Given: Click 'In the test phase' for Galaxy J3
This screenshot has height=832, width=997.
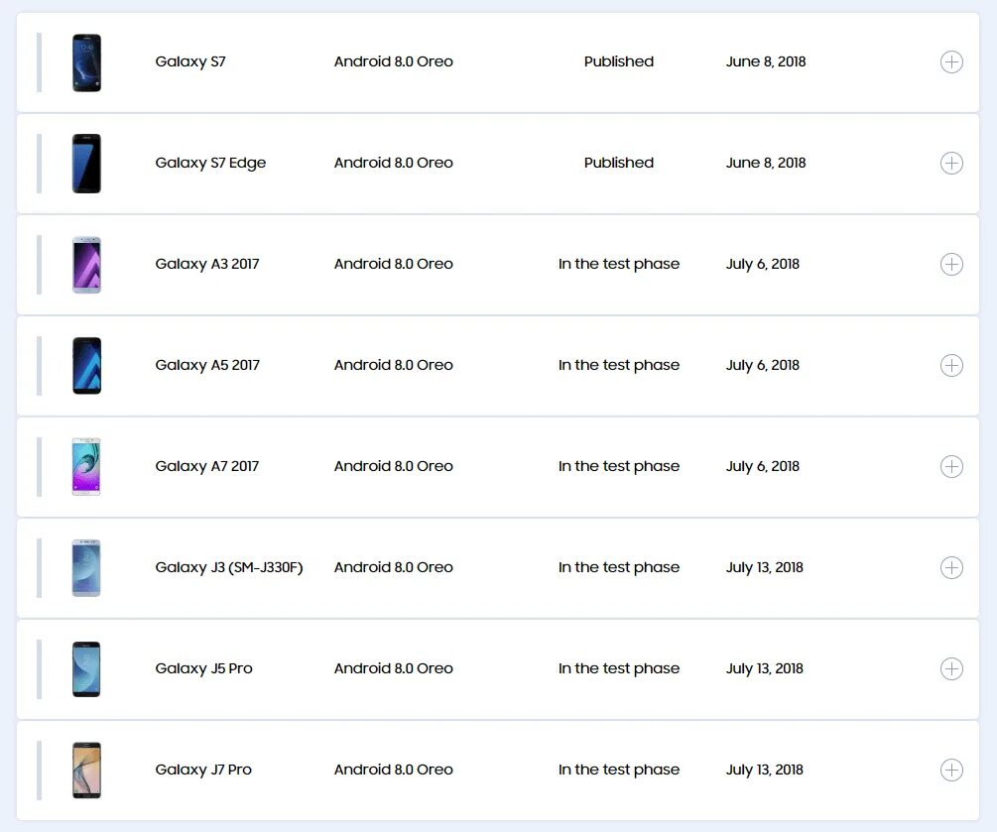Looking at the screenshot, I should click(x=619, y=567).
